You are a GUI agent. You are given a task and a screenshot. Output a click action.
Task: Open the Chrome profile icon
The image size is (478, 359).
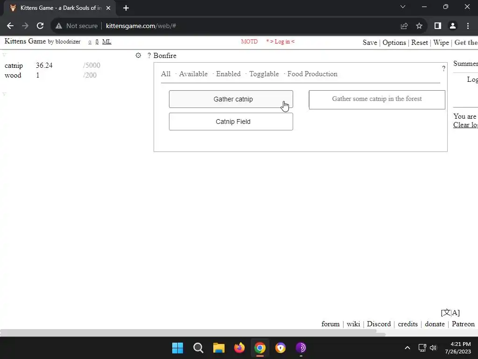(x=453, y=26)
